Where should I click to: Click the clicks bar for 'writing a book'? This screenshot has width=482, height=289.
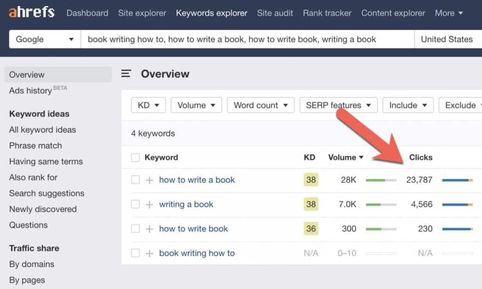pyautogui.click(x=458, y=204)
